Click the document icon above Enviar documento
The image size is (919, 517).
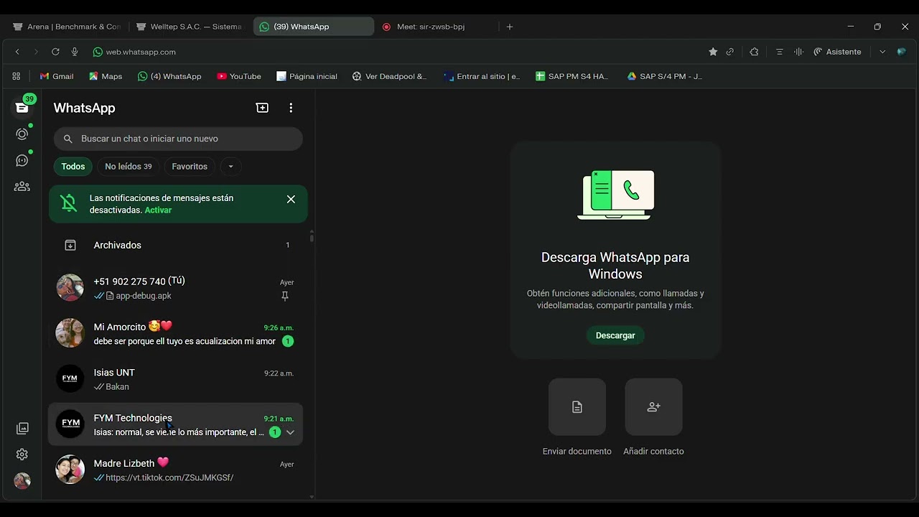[x=577, y=407]
